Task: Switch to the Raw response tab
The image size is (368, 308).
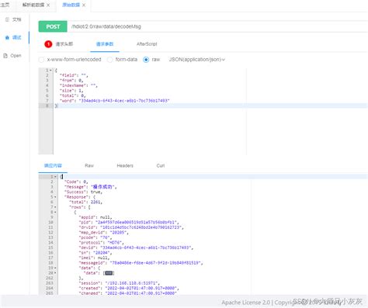Action: pyautogui.click(x=89, y=165)
